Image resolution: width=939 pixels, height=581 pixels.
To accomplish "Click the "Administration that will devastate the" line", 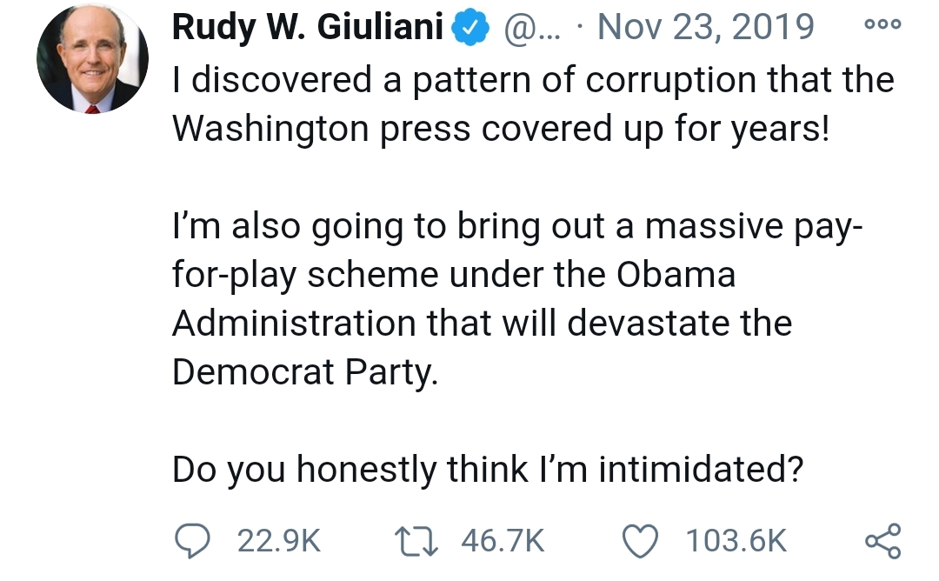I will coord(482,324).
